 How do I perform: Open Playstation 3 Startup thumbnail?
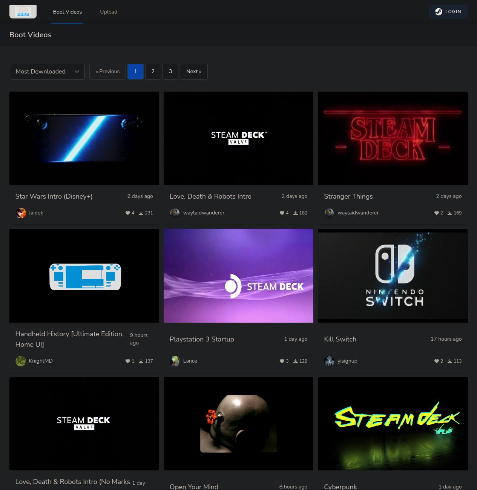(x=238, y=276)
